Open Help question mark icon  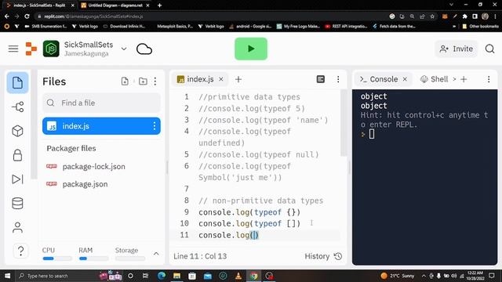(x=21, y=251)
